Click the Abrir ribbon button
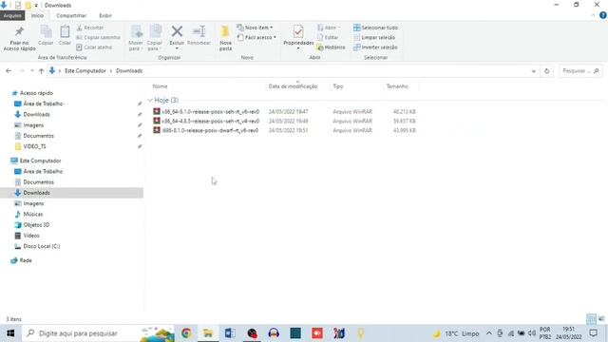The image size is (608, 342). coord(328,28)
